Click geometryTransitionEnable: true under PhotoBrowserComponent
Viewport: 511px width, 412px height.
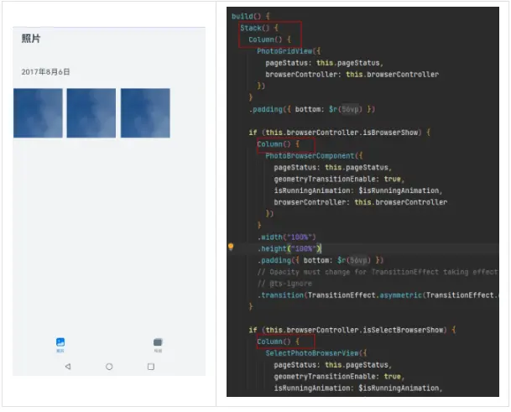pyautogui.click(x=339, y=179)
